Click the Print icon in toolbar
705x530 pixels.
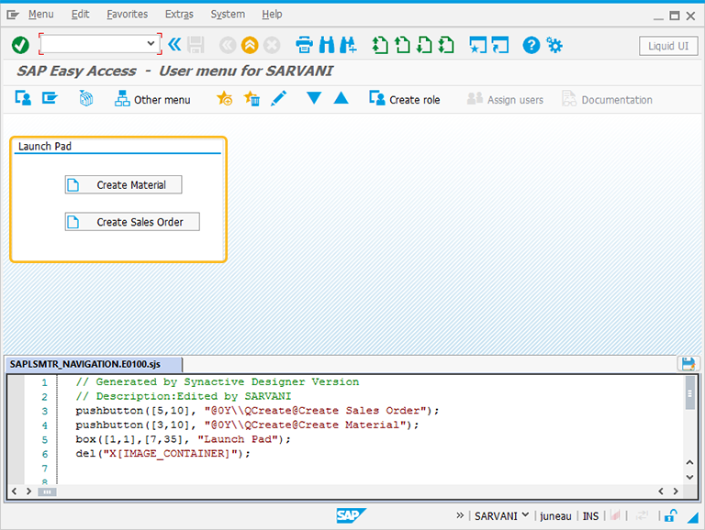point(305,45)
